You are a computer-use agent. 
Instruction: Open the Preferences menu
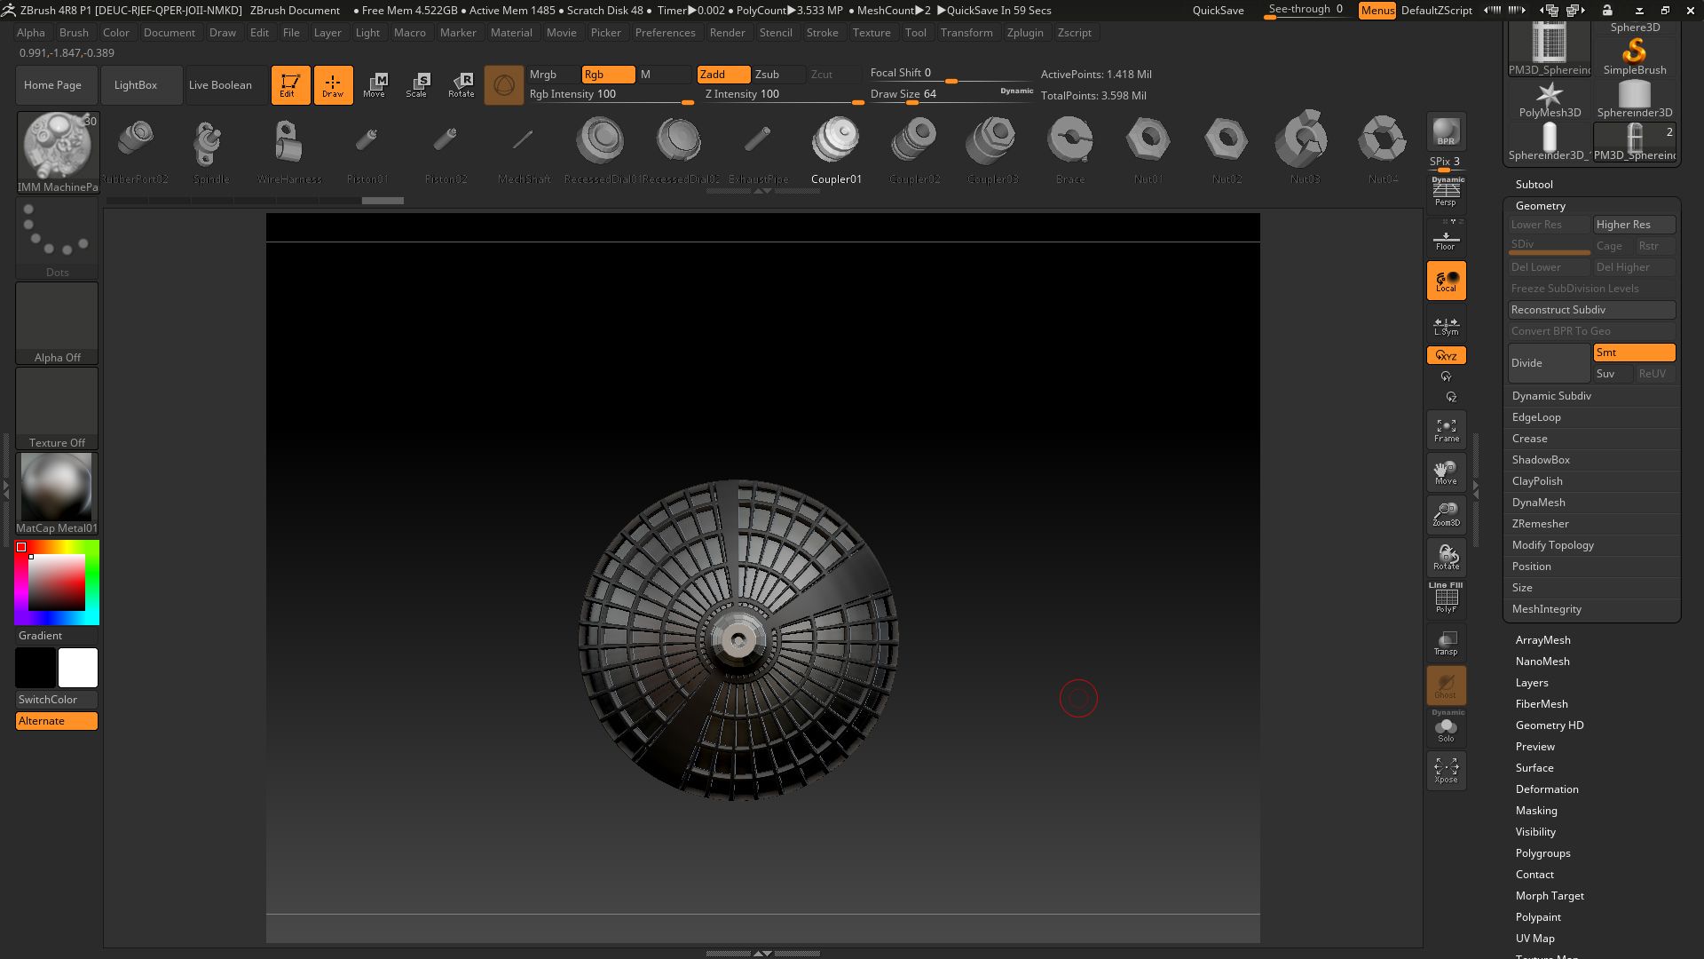665,33
